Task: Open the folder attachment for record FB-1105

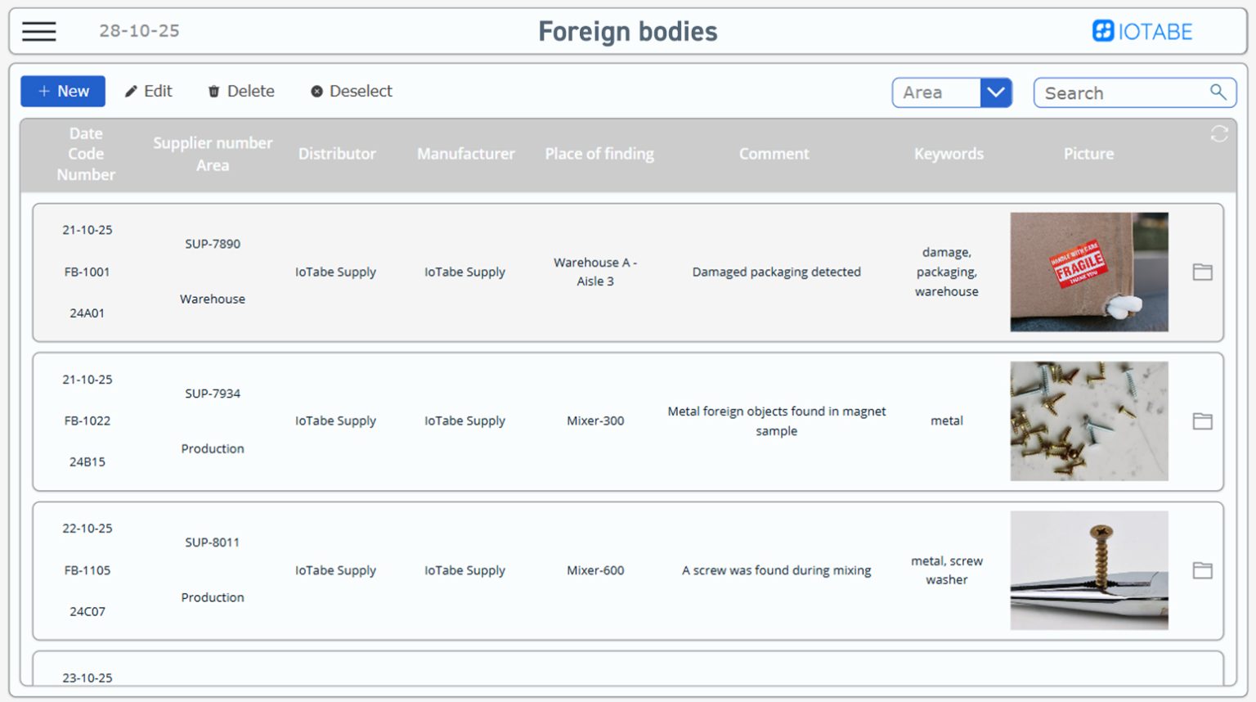Action: click(x=1202, y=570)
